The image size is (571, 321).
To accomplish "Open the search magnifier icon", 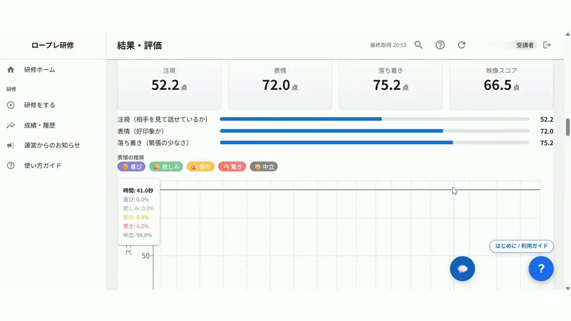I will (418, 45).
